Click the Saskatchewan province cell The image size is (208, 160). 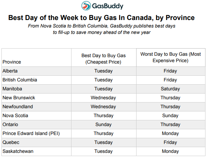(x=36, y=151)
